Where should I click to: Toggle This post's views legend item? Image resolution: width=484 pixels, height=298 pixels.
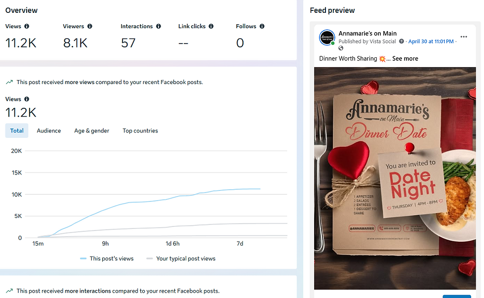(x=107, y=258)
